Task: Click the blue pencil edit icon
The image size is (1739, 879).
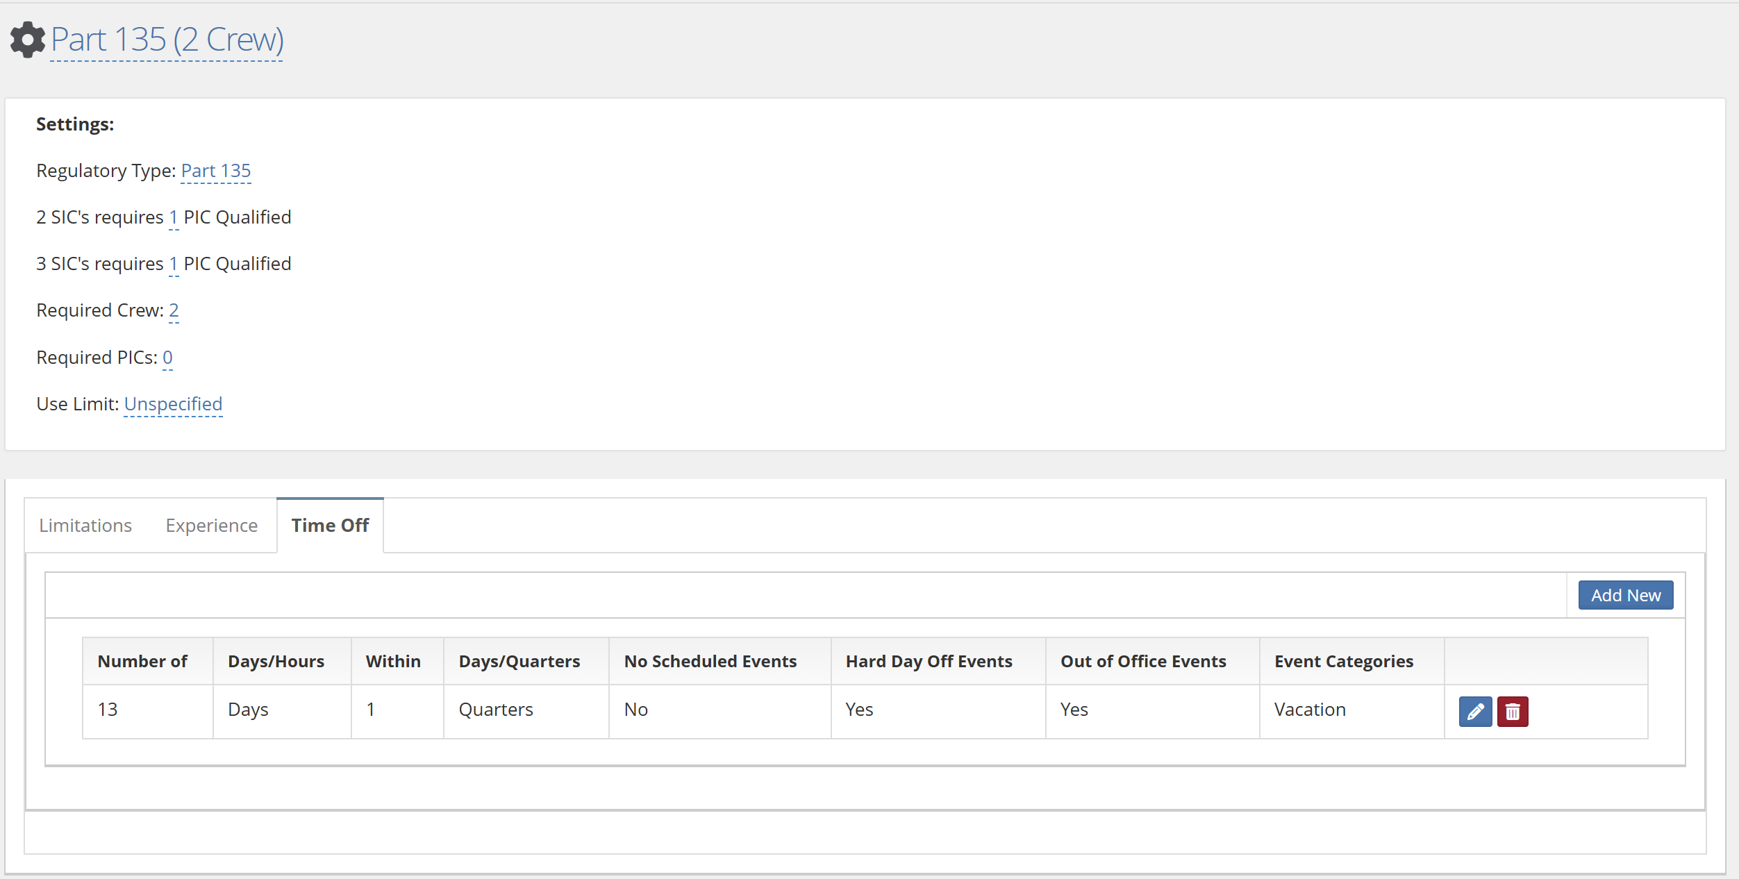Action: click(1475, 712)
